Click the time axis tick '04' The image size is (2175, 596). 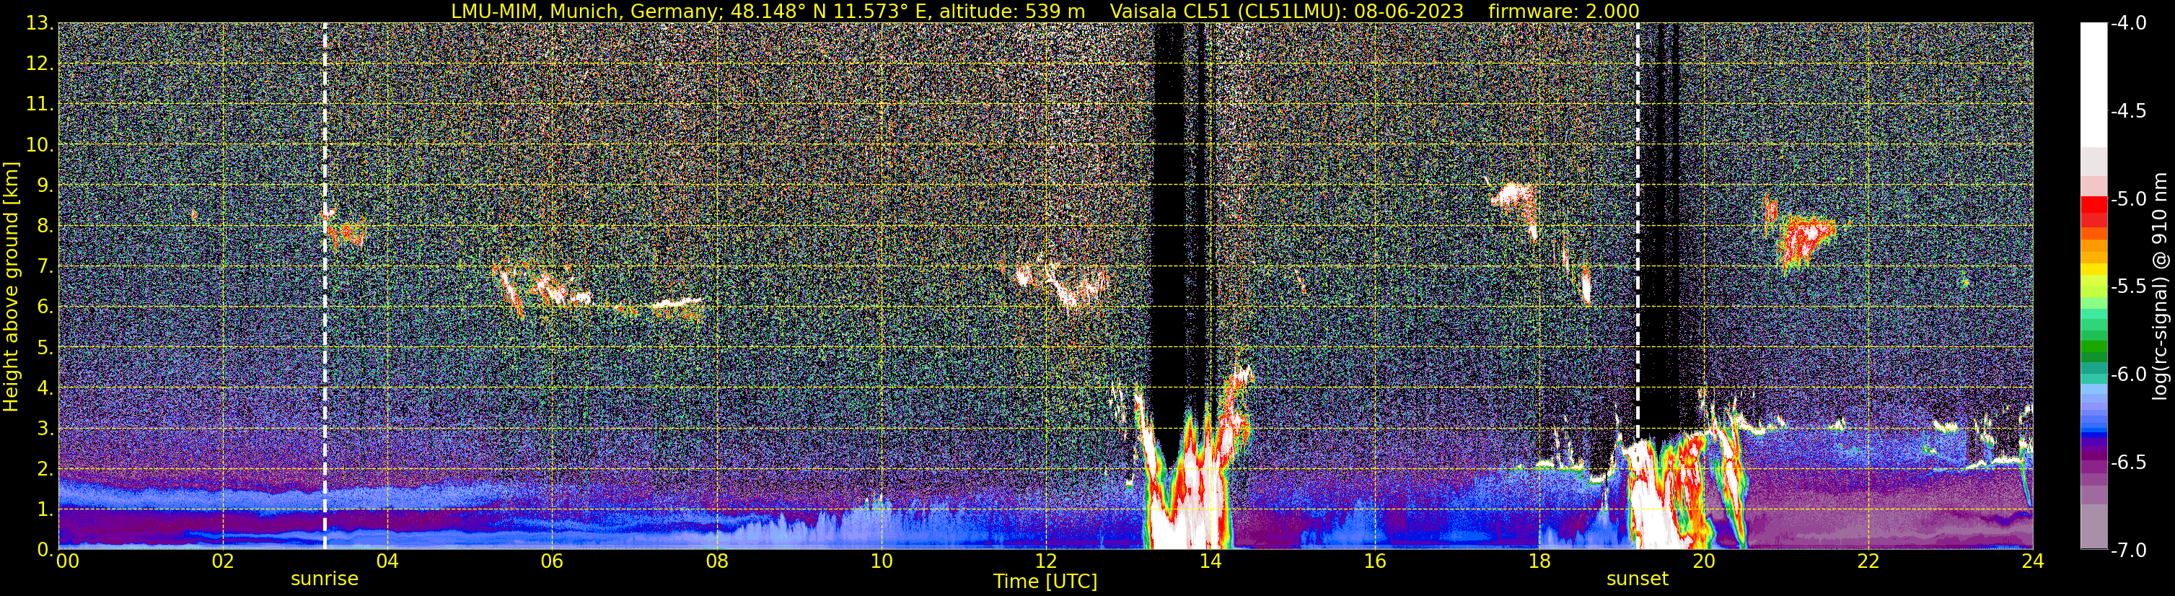[x=387, y=561]
